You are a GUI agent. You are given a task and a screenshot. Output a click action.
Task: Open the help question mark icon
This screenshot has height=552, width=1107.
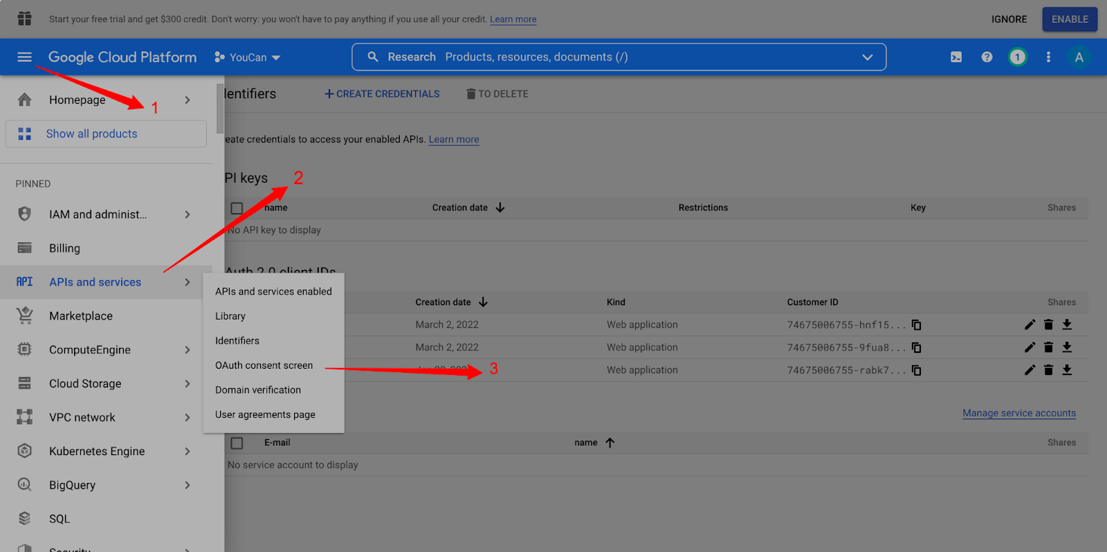[x=987, y=57]
